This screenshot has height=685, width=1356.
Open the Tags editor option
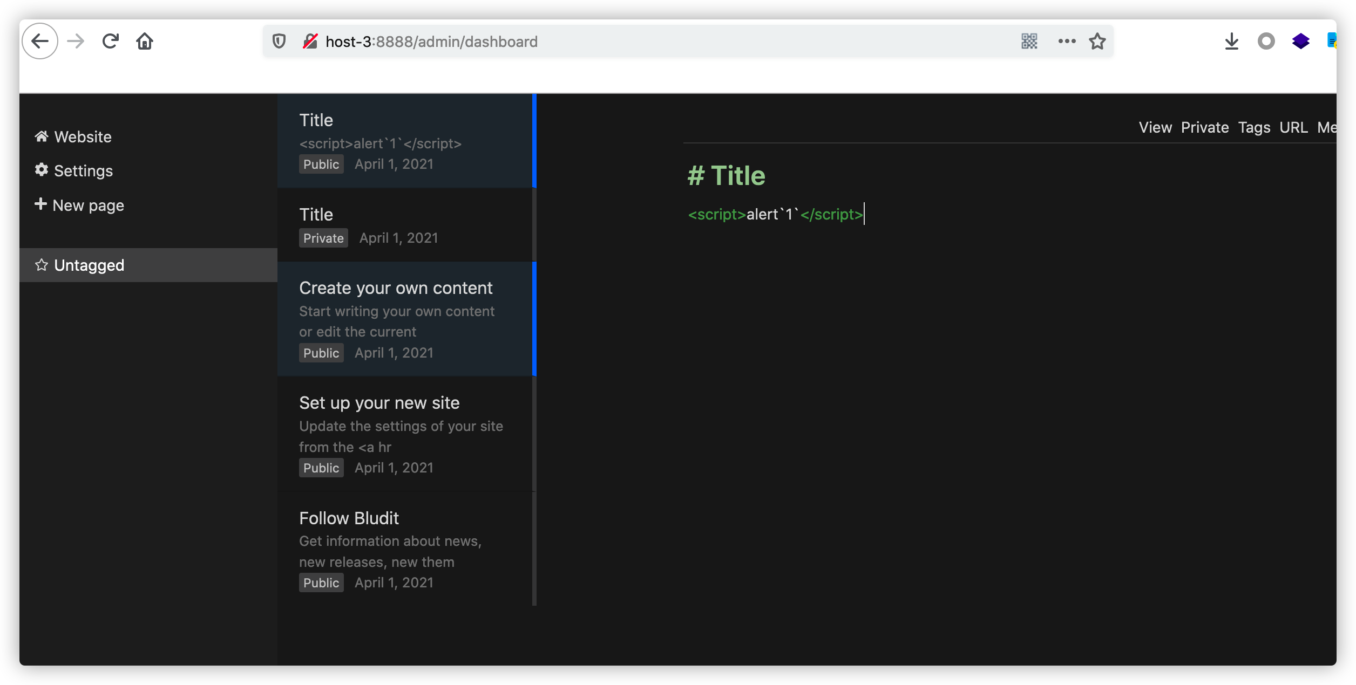(x=1253, y=127)
